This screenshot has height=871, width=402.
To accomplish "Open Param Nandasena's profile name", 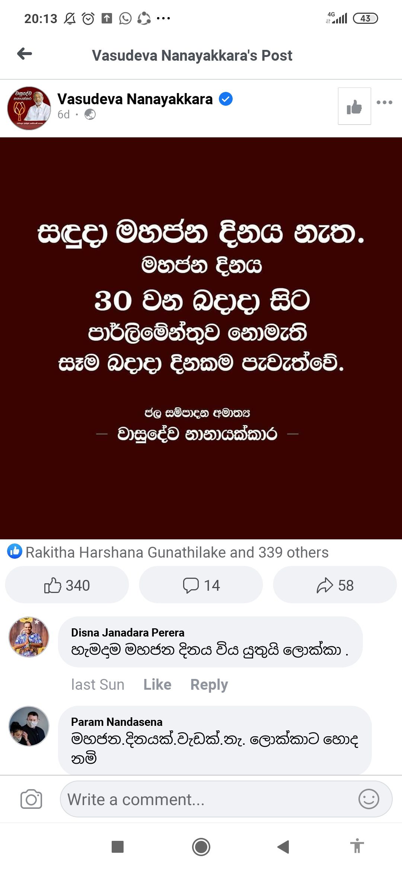I will [x=117, y=722].
